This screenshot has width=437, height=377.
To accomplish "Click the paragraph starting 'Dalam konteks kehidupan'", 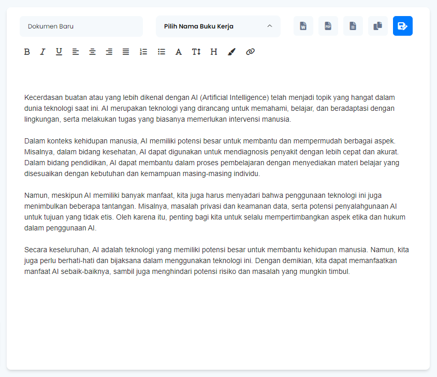I will point(212,157).
